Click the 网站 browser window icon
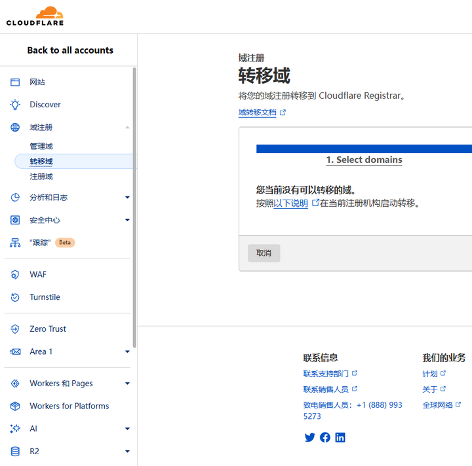Viewport: 472px width, 466px height. 15,82
